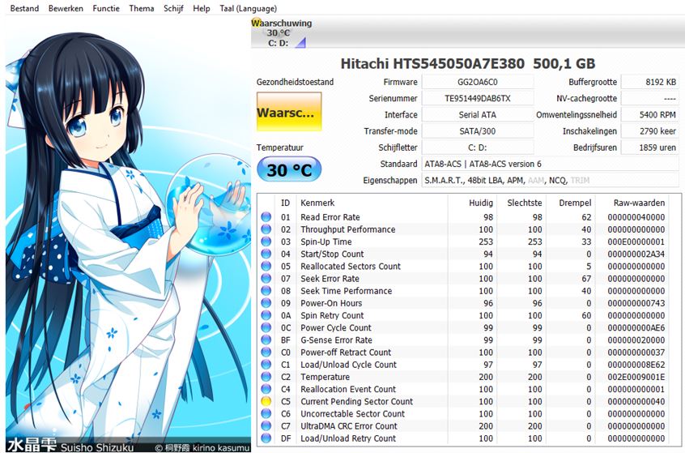The image size is (685, 453).
Task: Click the status icon for Power-On Hours
Action: pos(266,302)
